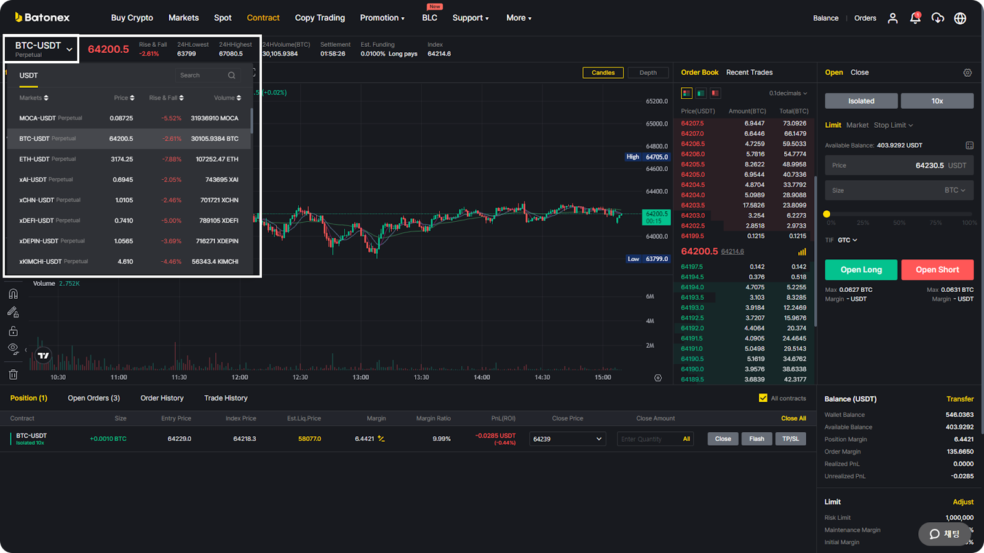Image resolution: width=984 pixels, height=553 pixels.
Task: Lock all drawing tools on chart
Action: click(x=13, y=331)
